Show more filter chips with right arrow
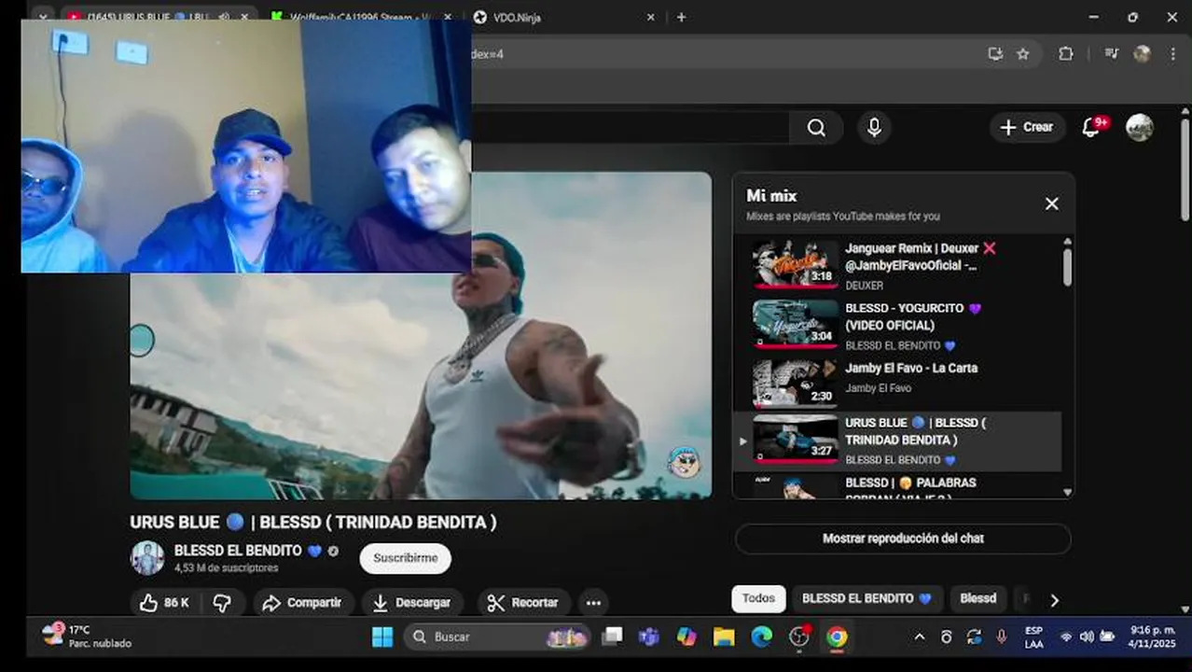Screen dimensions: 1192x672 coord(1055,600)
